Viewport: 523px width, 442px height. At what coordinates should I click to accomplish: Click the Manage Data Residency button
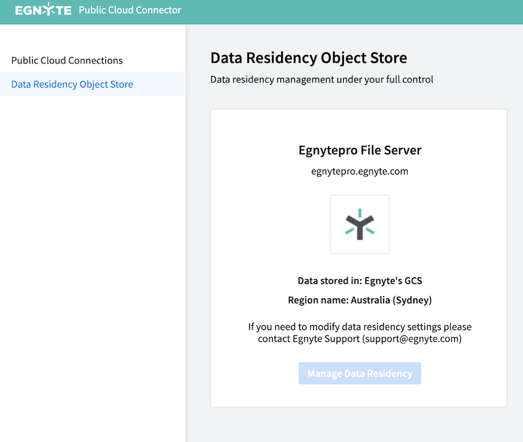coord(360,373)
